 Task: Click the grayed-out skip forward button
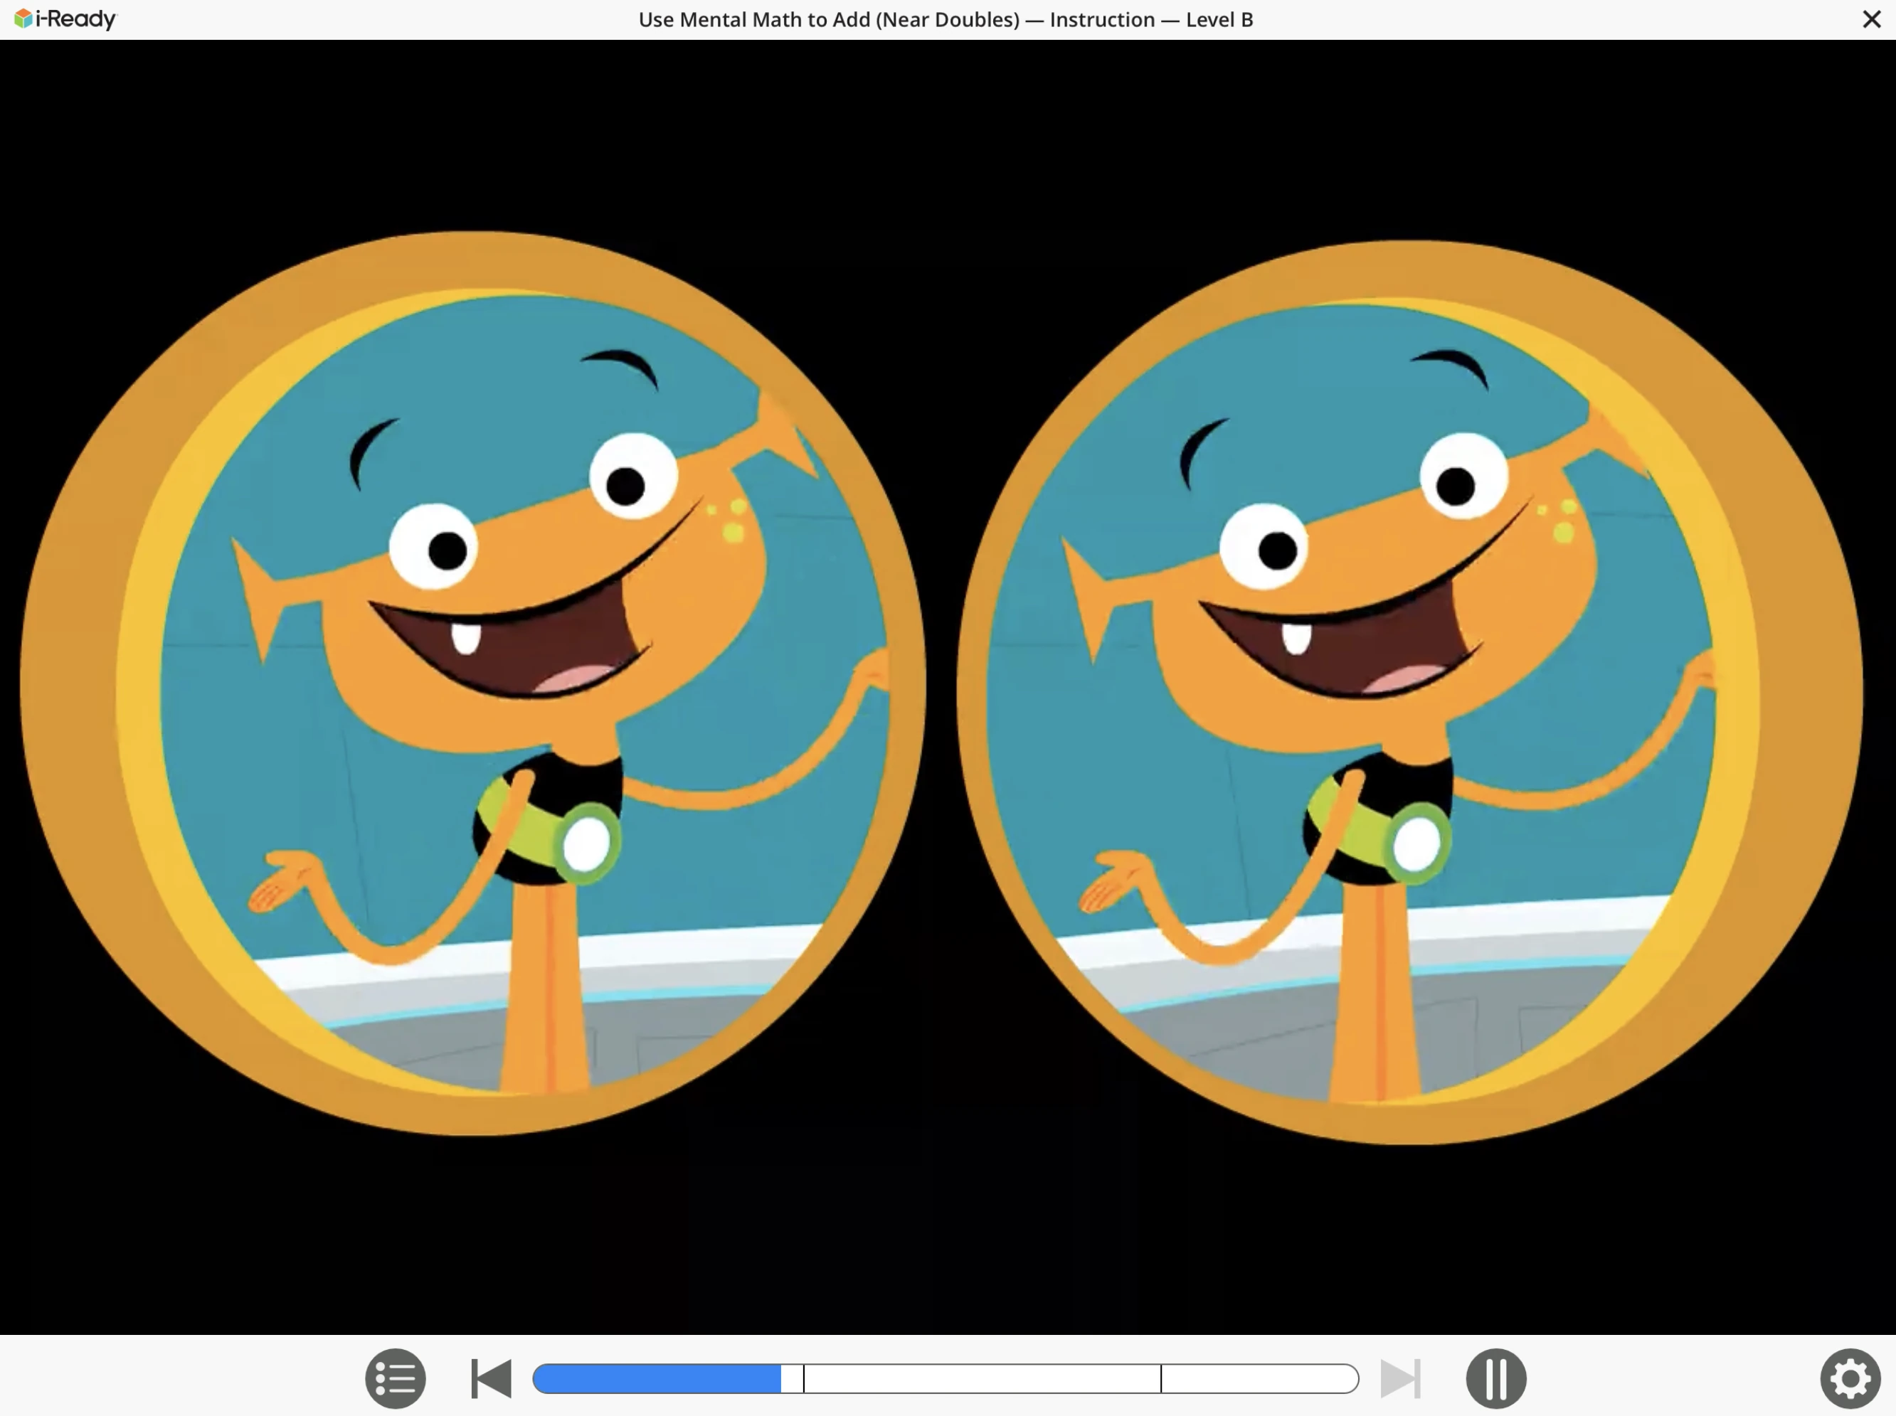(x=1401, y=1378)
